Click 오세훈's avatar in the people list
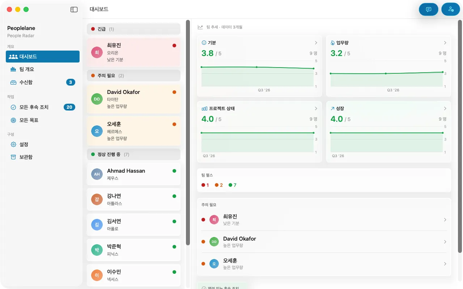Screen dimensions: 463x289 click(x=97, y=131)
